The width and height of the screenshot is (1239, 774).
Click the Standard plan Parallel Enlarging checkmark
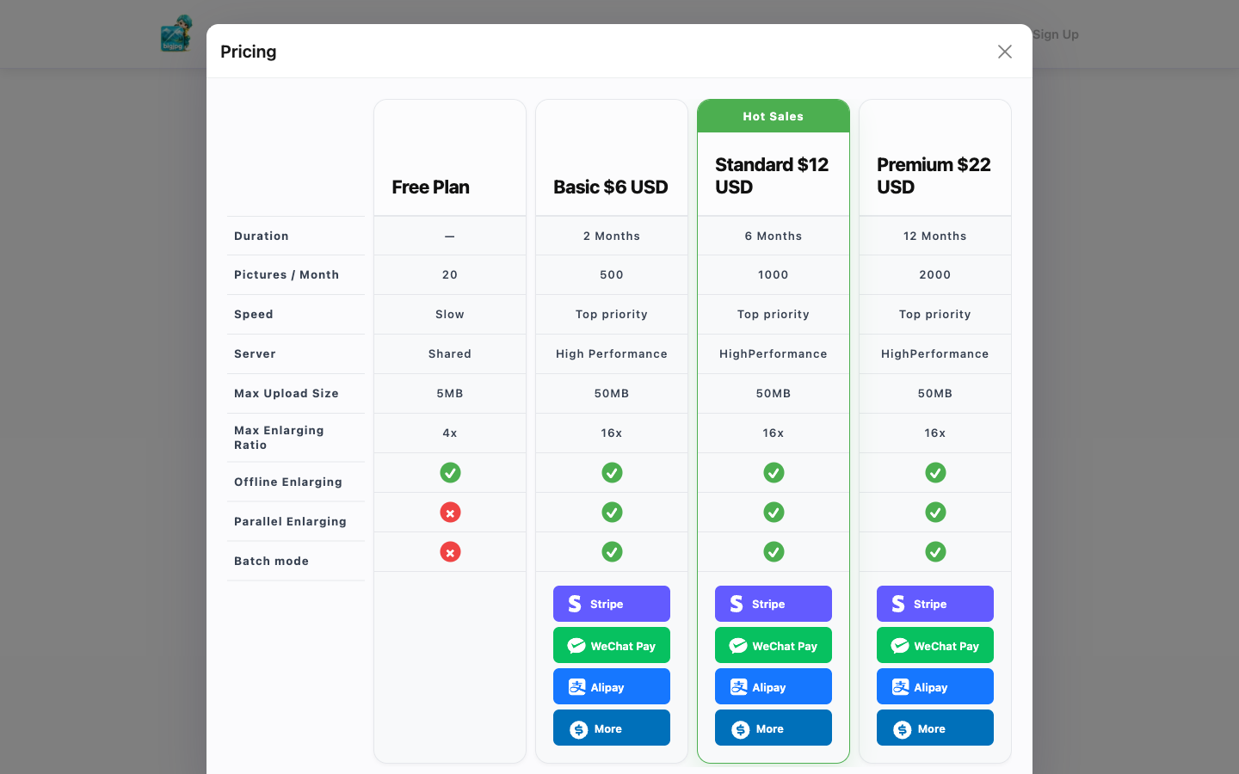[x=774, y=513]
